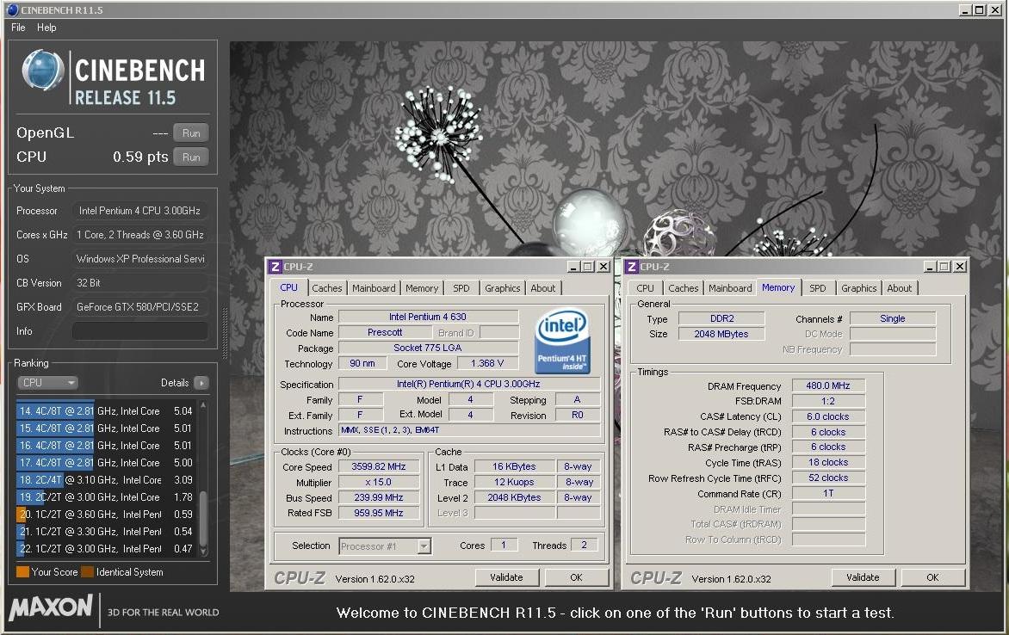The width and height of the screenshot is (1009, 635).
Task: Click the Intel Pentium 4 HT logo
Action: 562,341
